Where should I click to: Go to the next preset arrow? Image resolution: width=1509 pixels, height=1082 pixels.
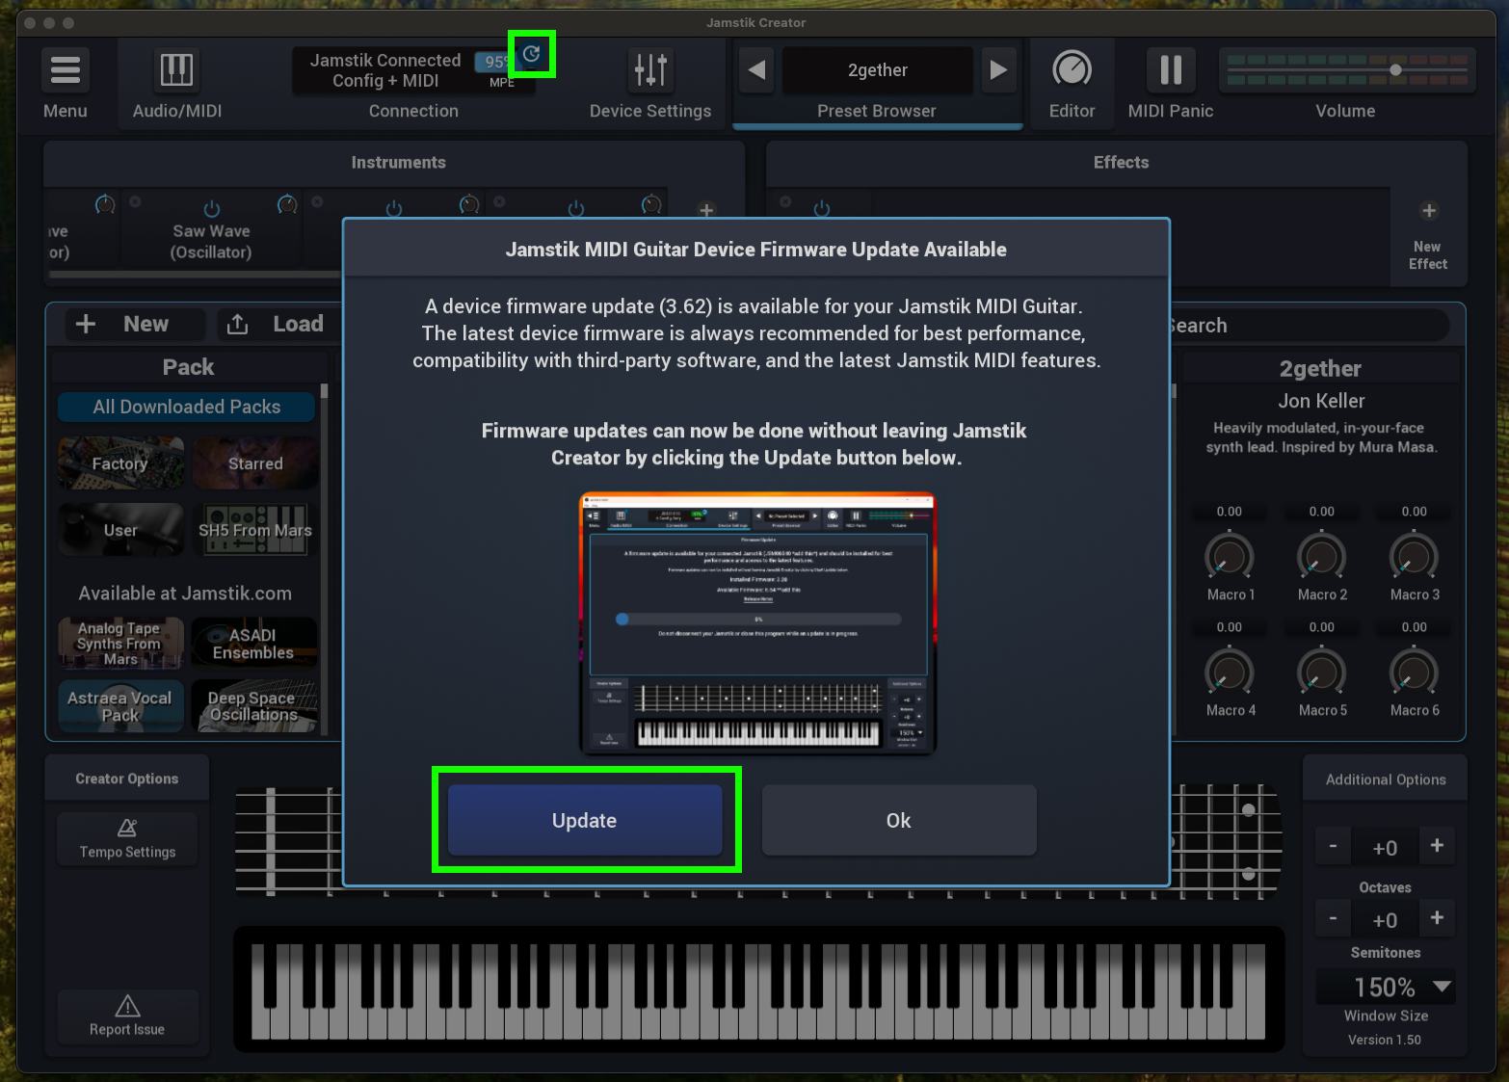(x=998, y=70)
